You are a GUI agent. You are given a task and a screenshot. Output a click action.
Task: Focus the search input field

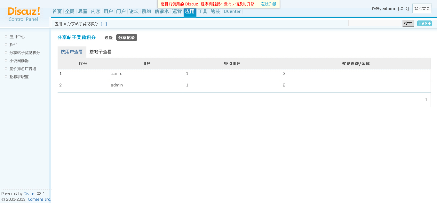(x=374, y=23)
